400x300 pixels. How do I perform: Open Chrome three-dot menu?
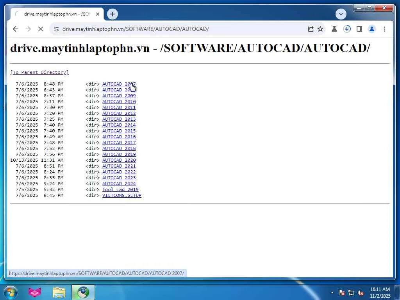pyautogui.click(x=384, y=29)
